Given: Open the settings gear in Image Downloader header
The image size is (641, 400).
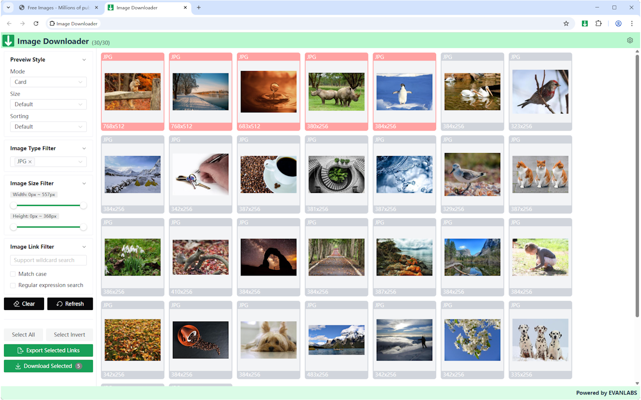Looking at the screenshot, I should 630,40.
